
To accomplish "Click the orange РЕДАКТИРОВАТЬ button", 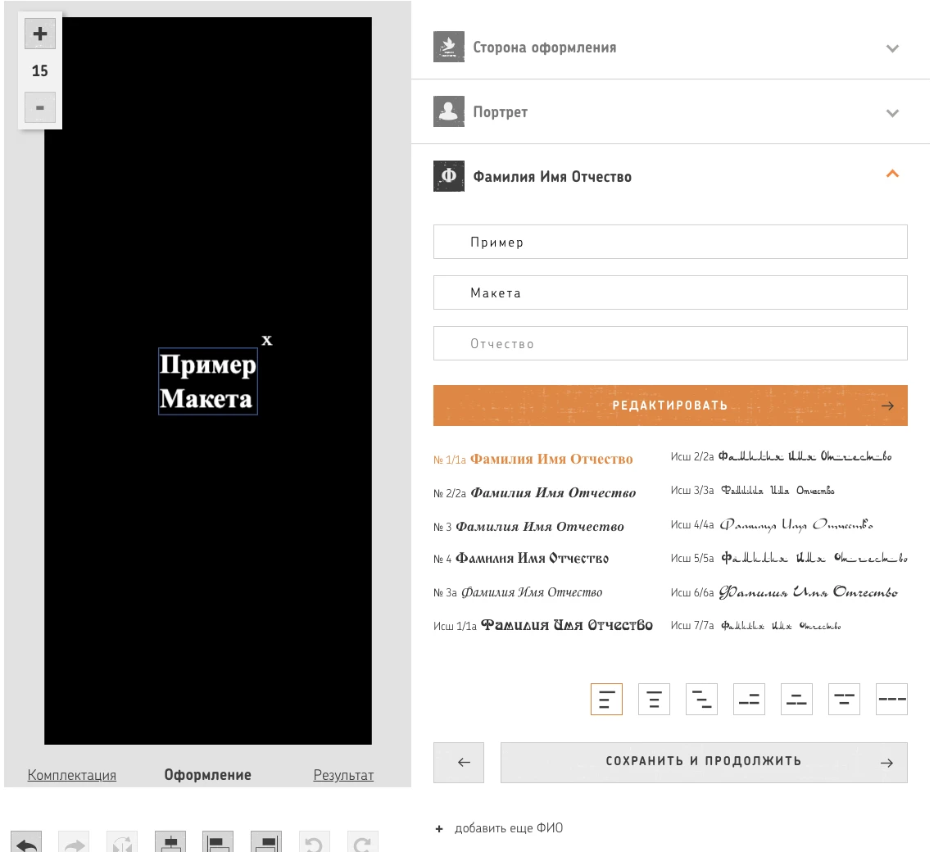I will [x=670, y=406].
